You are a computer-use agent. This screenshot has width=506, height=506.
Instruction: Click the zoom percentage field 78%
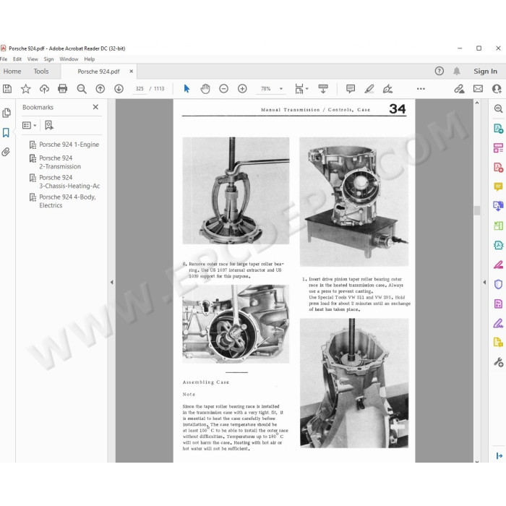click(265, 89)
